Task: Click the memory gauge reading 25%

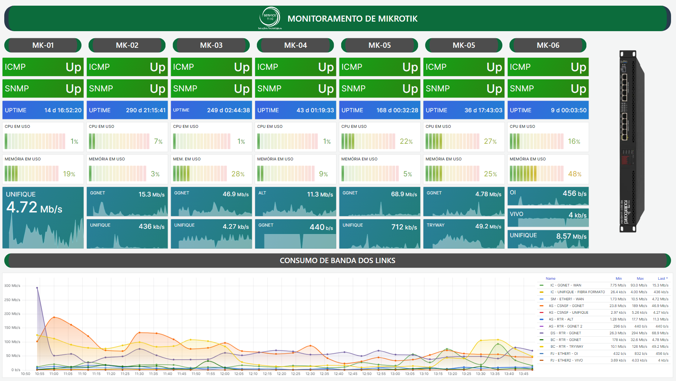Action: [464, 169]
